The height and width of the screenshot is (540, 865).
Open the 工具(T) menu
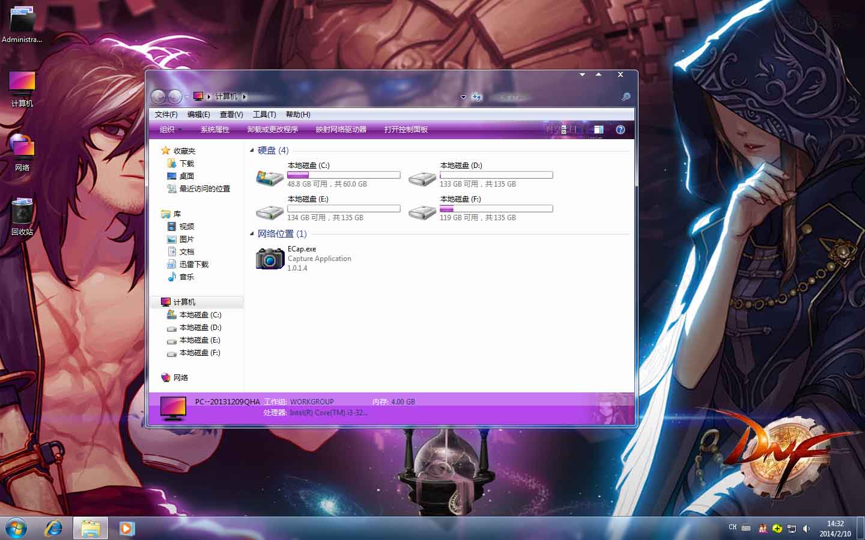[264, 115]
